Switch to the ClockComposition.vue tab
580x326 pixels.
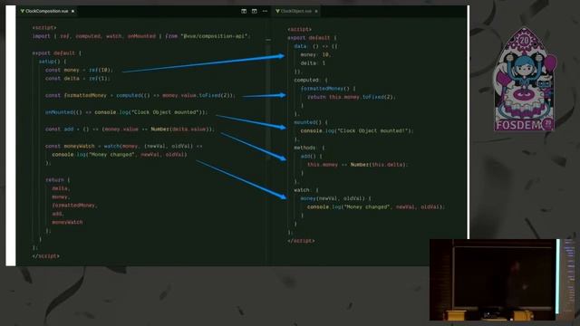tap(47, 11)
